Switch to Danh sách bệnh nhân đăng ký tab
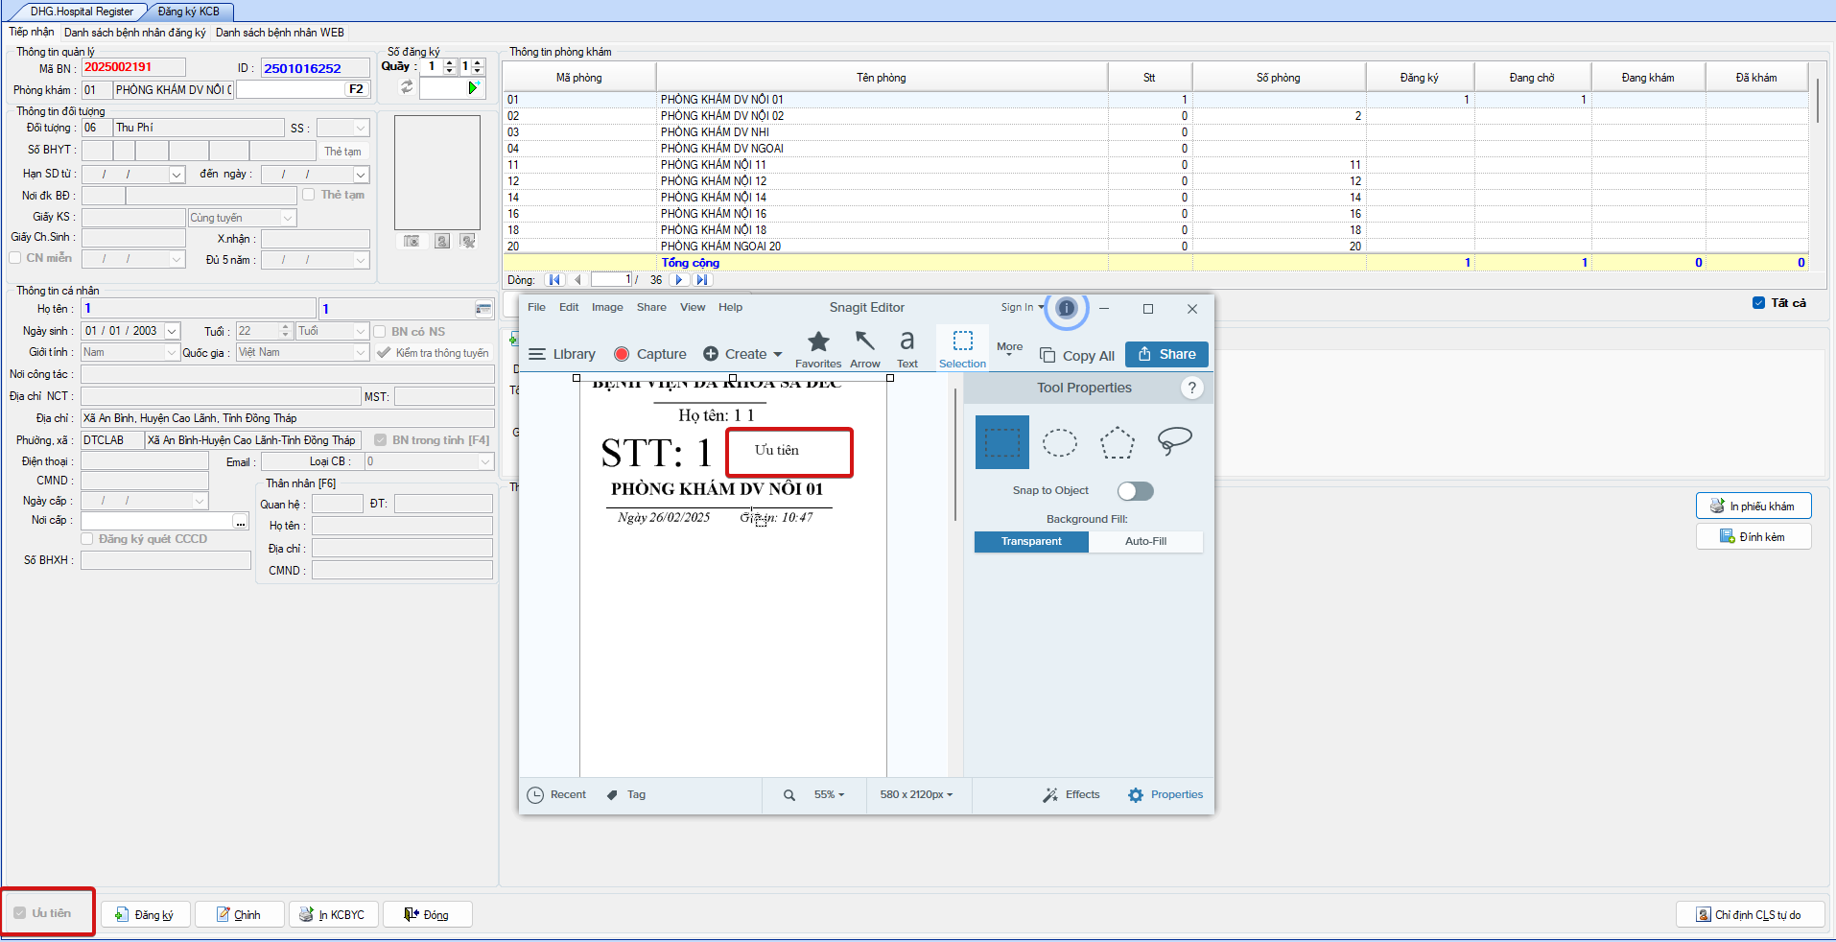1836x942 pixels. click(x=135, y=33)
